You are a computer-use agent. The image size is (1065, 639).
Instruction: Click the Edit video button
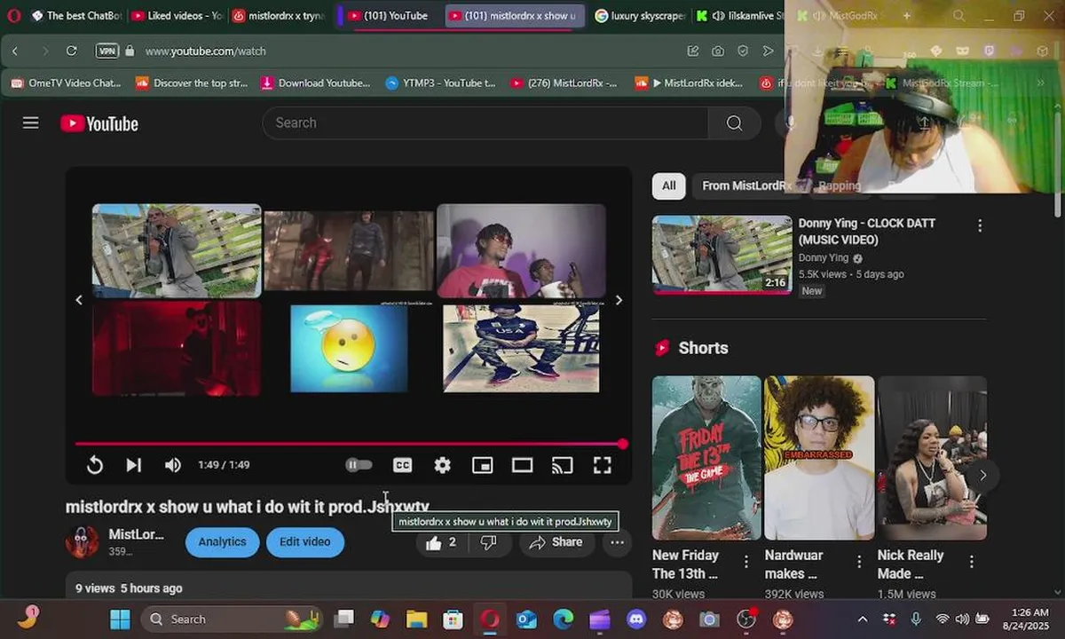point(304,542)
